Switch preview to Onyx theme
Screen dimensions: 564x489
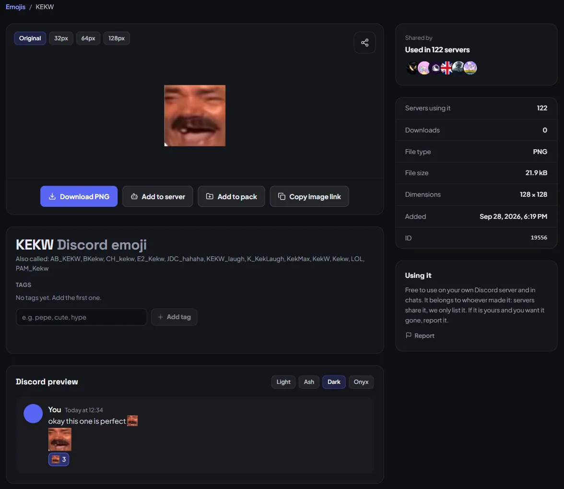[x=361, y=382]
